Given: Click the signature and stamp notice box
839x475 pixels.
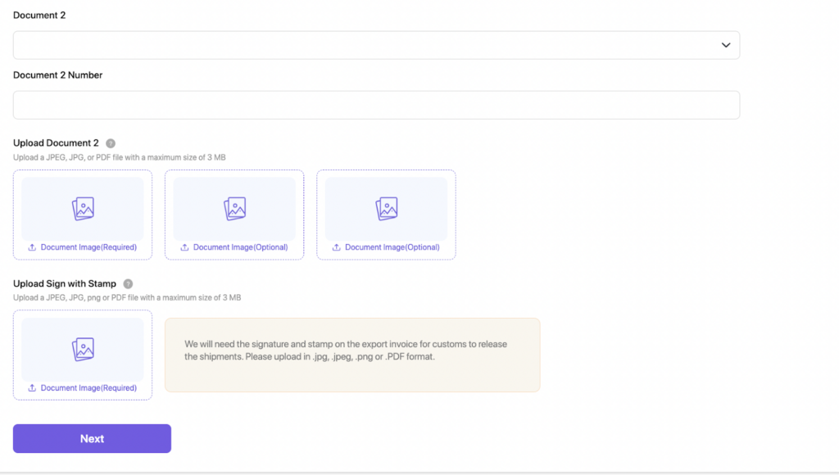Looking at the screenshot, I should (x=352, y=355).
